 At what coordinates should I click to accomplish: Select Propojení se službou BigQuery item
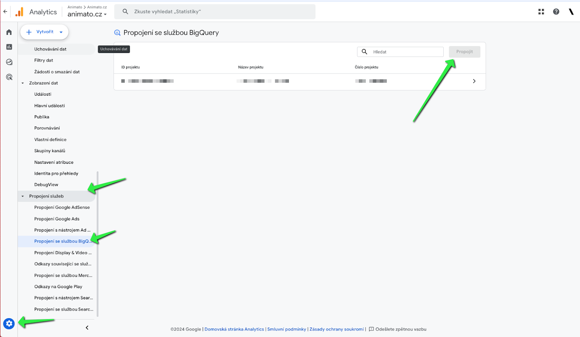[x=57, y=241]
